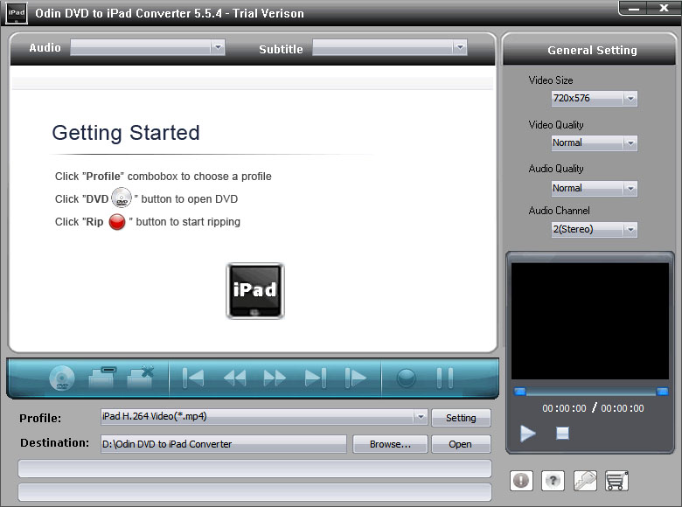Play the preview video
Image resolution: width=682 pixels, height=507 pixels.
pyautogui.click(x=528, y=433)
